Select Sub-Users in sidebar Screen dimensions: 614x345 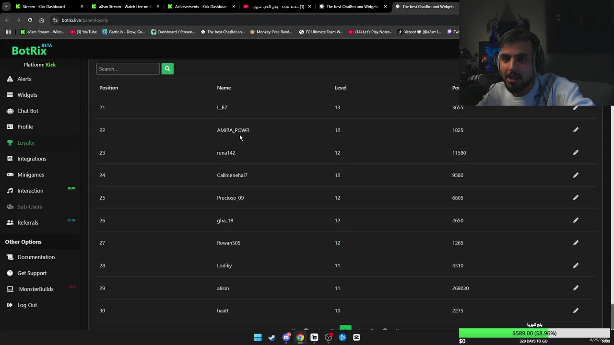[x=30, y=207]
